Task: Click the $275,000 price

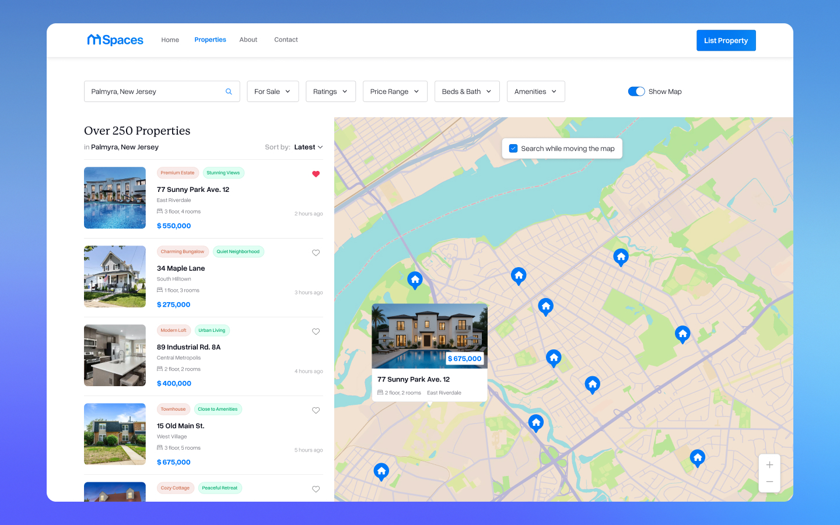Action: click(173, 304)
